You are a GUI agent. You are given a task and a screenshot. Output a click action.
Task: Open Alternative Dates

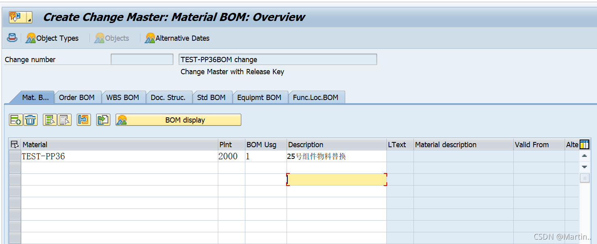[x=177, y=38]
